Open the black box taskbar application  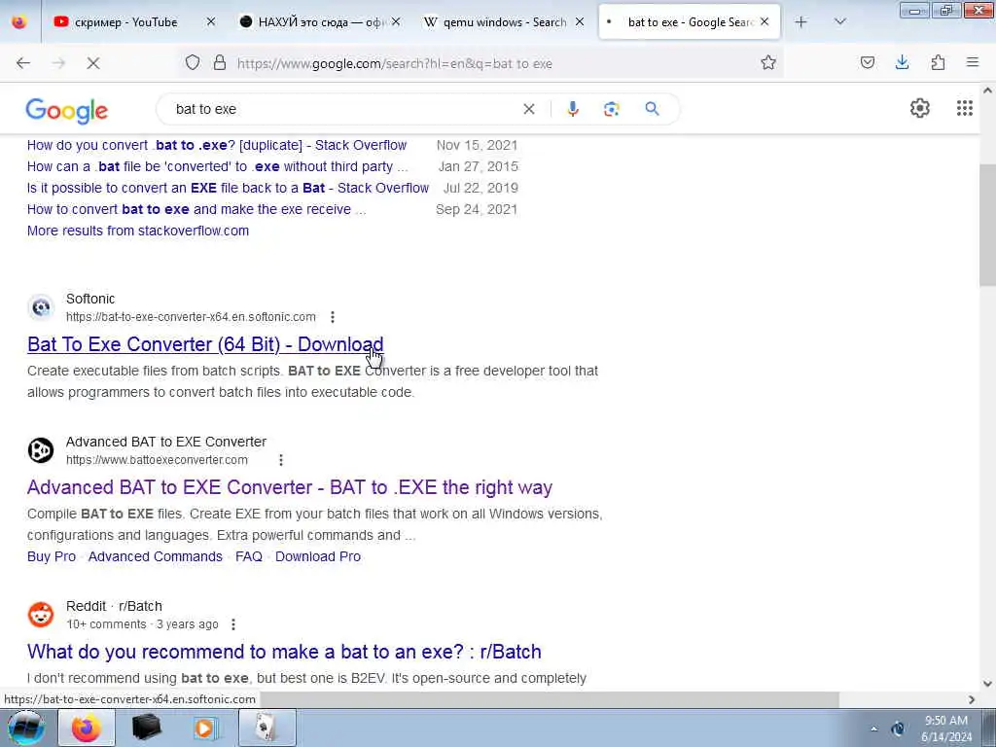[x=146, y=728]
